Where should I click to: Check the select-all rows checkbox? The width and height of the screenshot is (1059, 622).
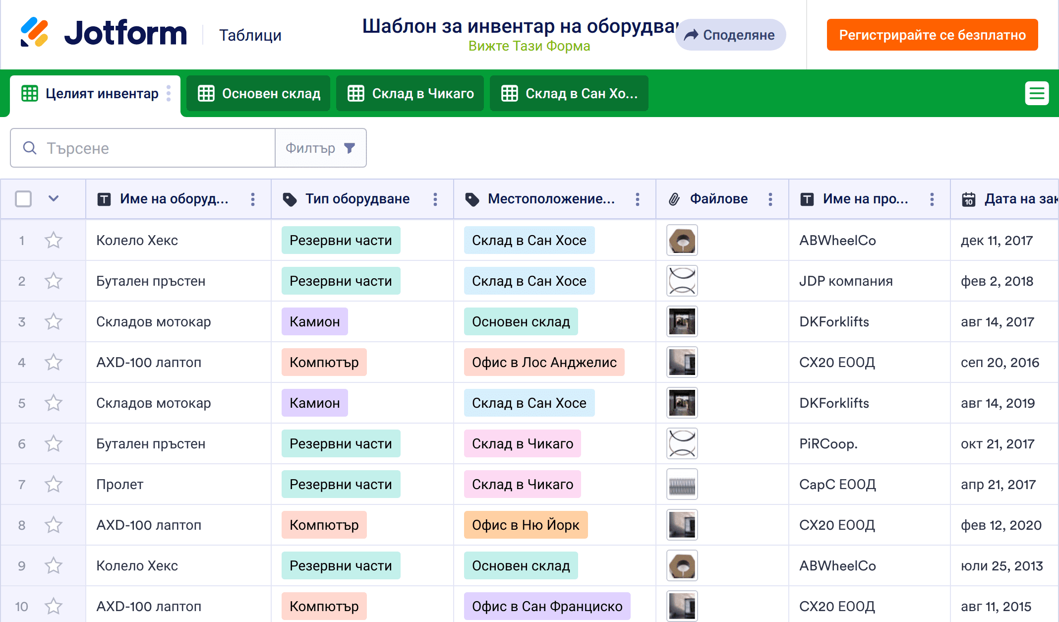(x=23, y=199)
